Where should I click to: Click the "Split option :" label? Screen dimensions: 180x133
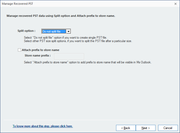click(26, 31)
